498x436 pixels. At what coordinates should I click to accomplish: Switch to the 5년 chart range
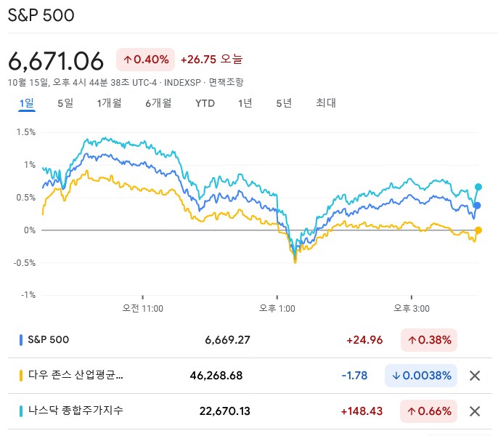[x=284, y=103]
